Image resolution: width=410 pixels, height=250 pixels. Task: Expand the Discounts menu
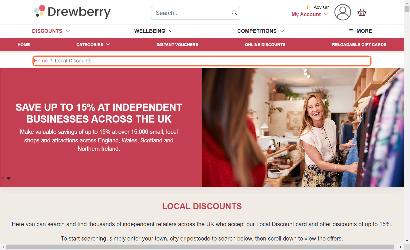51,31
